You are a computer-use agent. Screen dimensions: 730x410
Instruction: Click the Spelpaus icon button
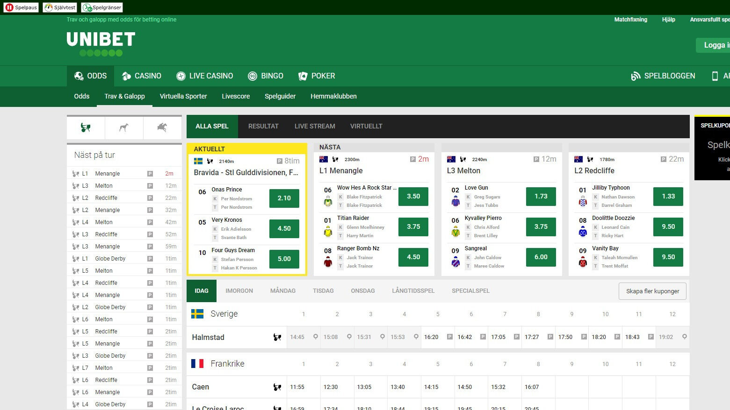[21, 7]
